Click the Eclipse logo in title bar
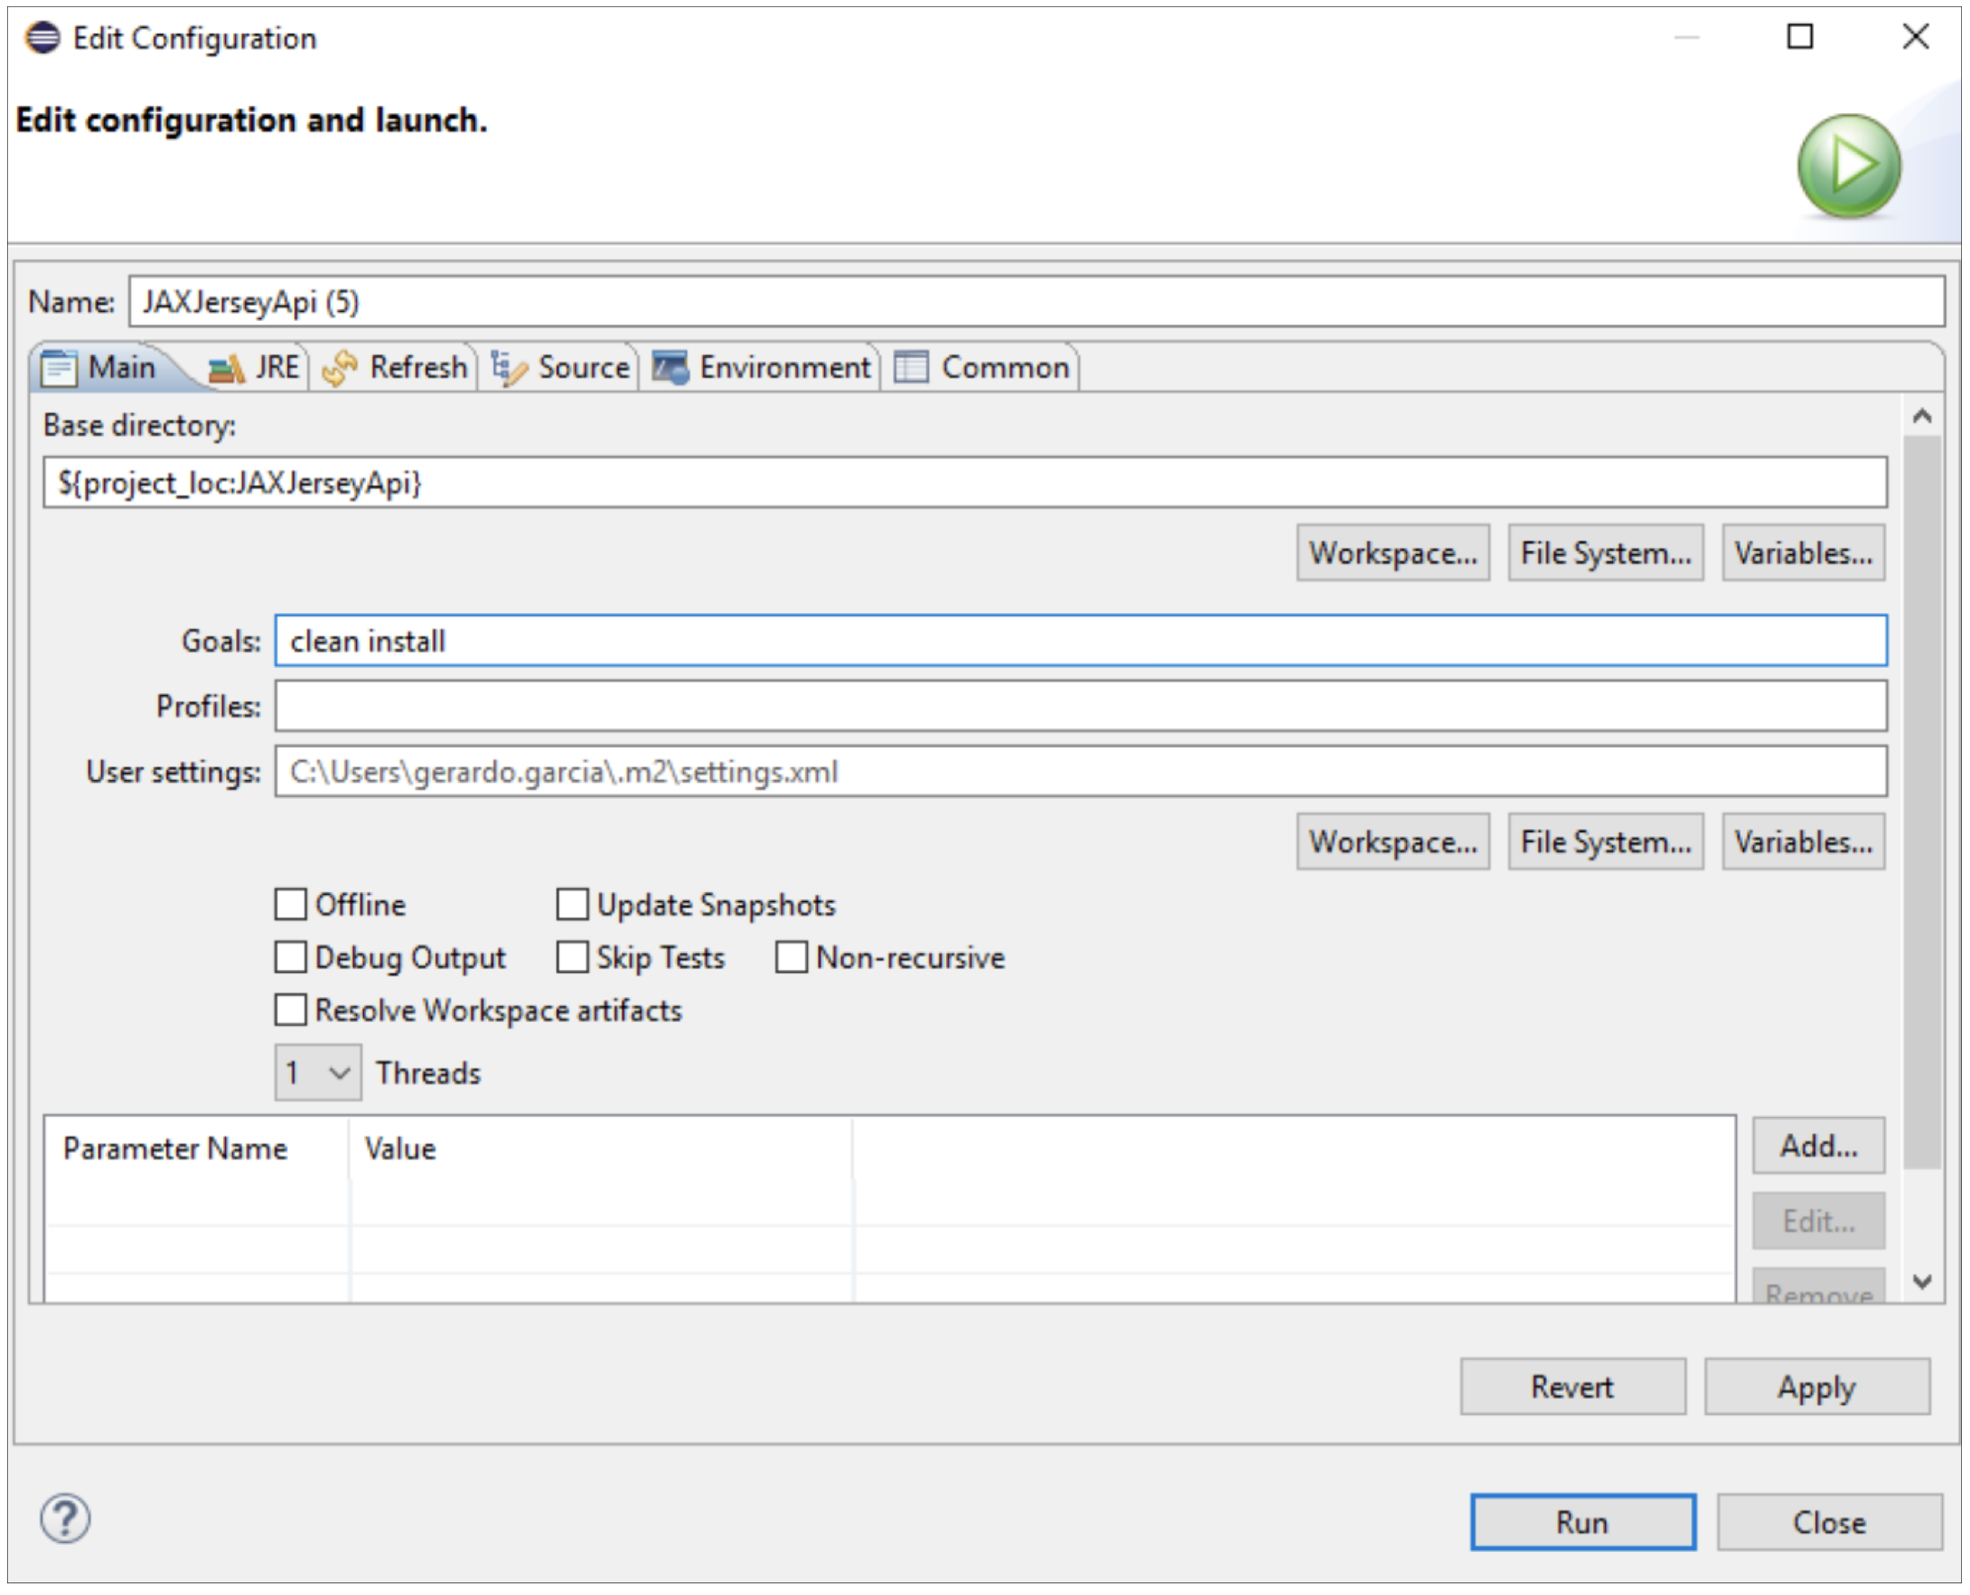The image size is (1970, 1595). (x=42, y=38)
